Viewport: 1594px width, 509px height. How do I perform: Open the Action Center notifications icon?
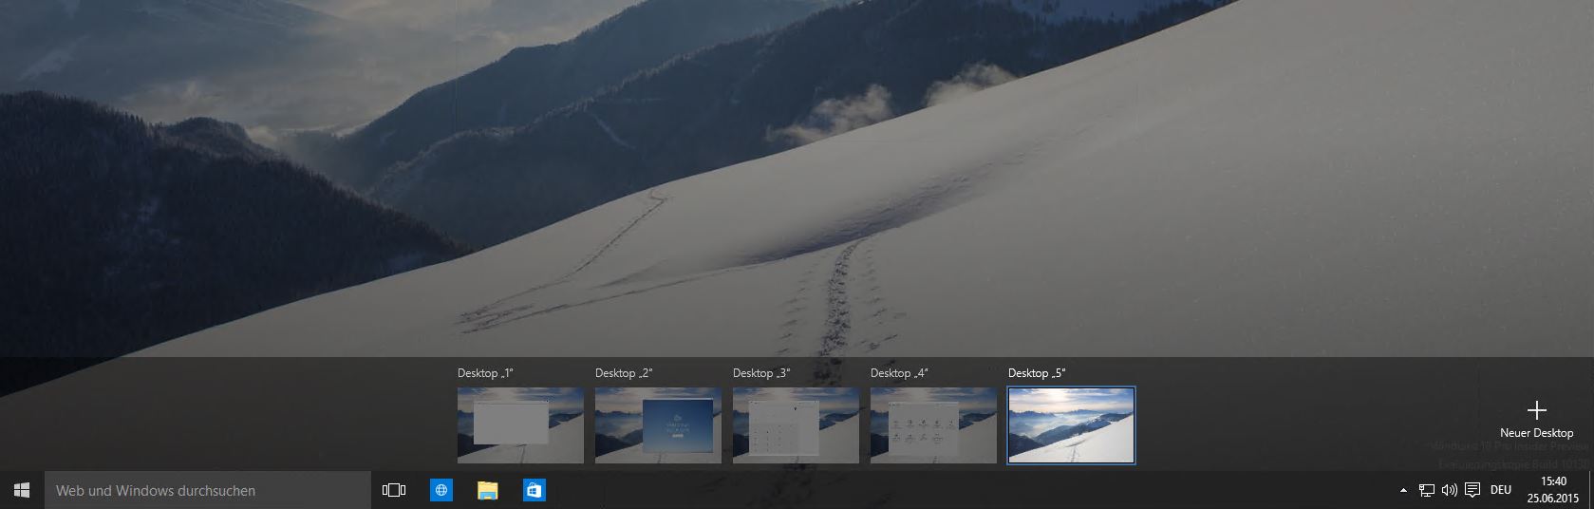pyautogui.click(x=1472, y=490)
